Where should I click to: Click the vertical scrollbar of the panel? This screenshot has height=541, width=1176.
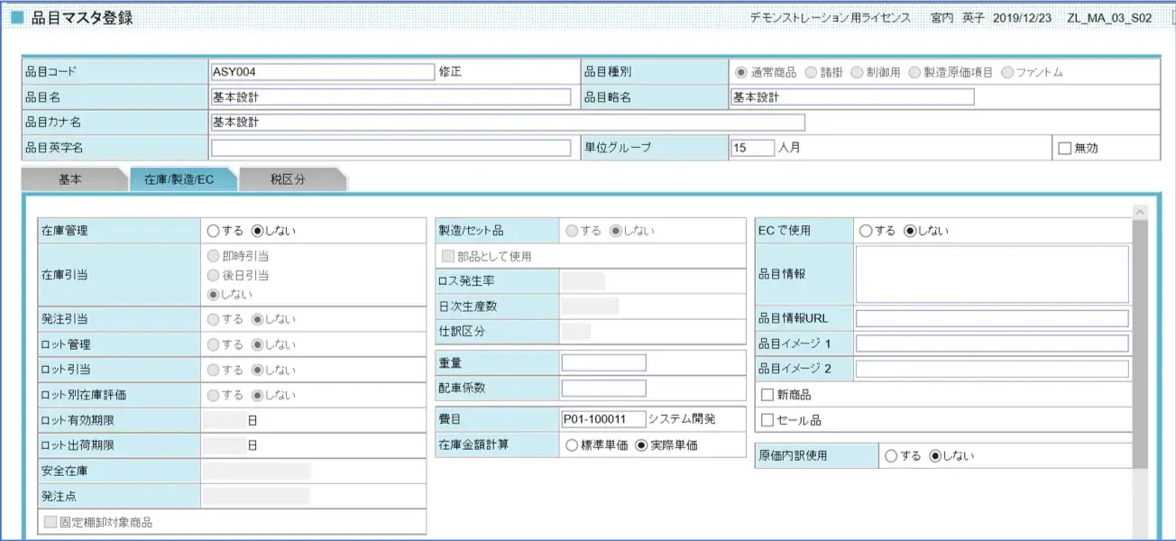(x=1140, y=343)
